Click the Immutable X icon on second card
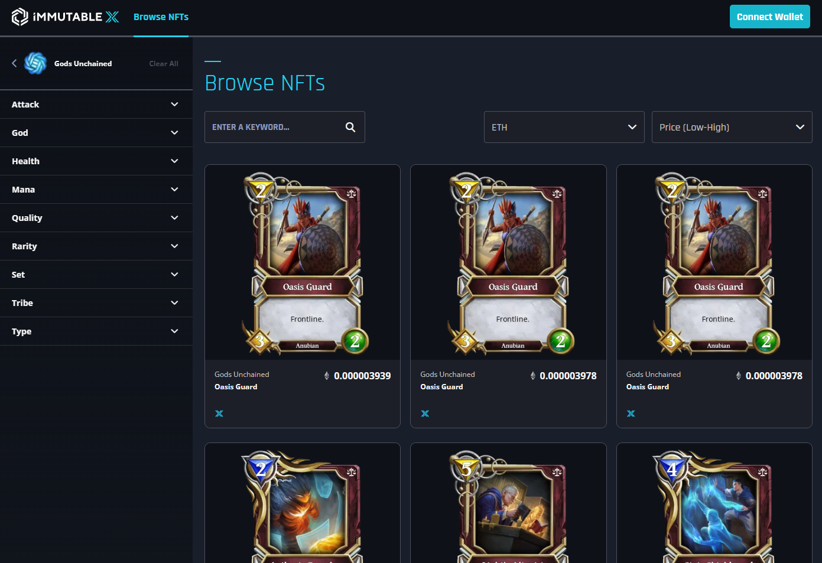The image size is (822, 563). (x=425, y=414)
